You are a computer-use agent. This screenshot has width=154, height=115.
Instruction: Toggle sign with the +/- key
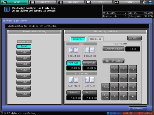tap(106, 96)
